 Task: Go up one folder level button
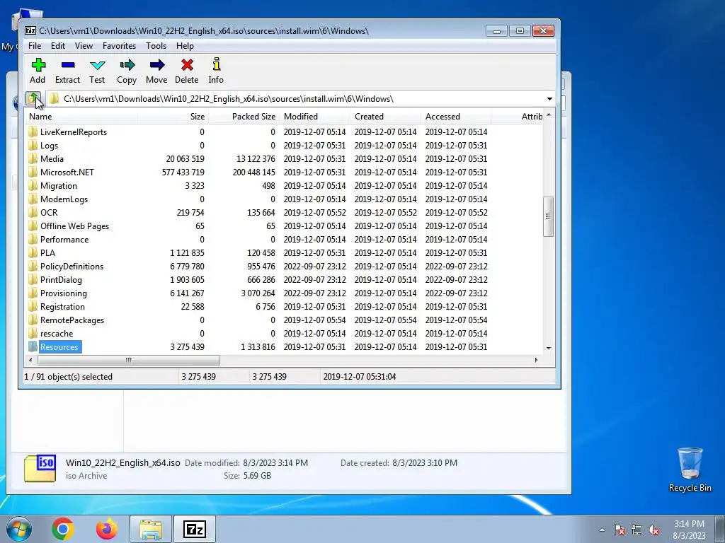coord(33,98)
